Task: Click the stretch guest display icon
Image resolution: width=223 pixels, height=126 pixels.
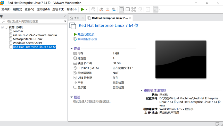Action: pos(156,9)
